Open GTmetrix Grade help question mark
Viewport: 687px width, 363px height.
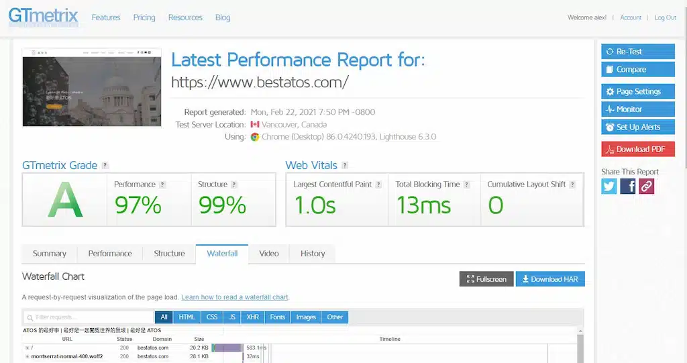tap(105, 166)
